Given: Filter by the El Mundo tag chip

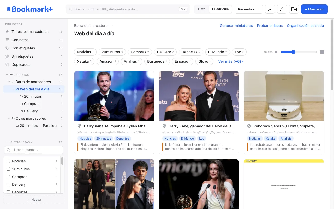Looking at the screenshot, I should [x=218, y=52].
